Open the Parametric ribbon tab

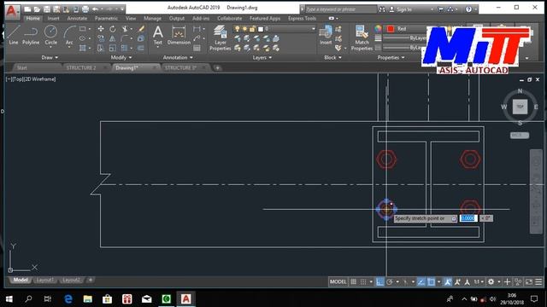click(x=106, y=18)
